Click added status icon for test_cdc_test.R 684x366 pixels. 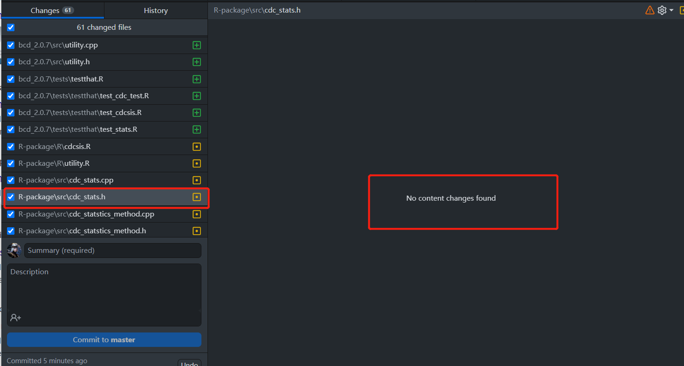[197, 96]
